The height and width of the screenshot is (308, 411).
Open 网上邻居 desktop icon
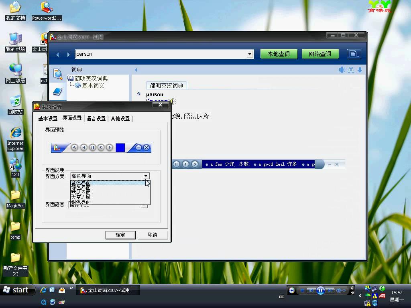16,74
